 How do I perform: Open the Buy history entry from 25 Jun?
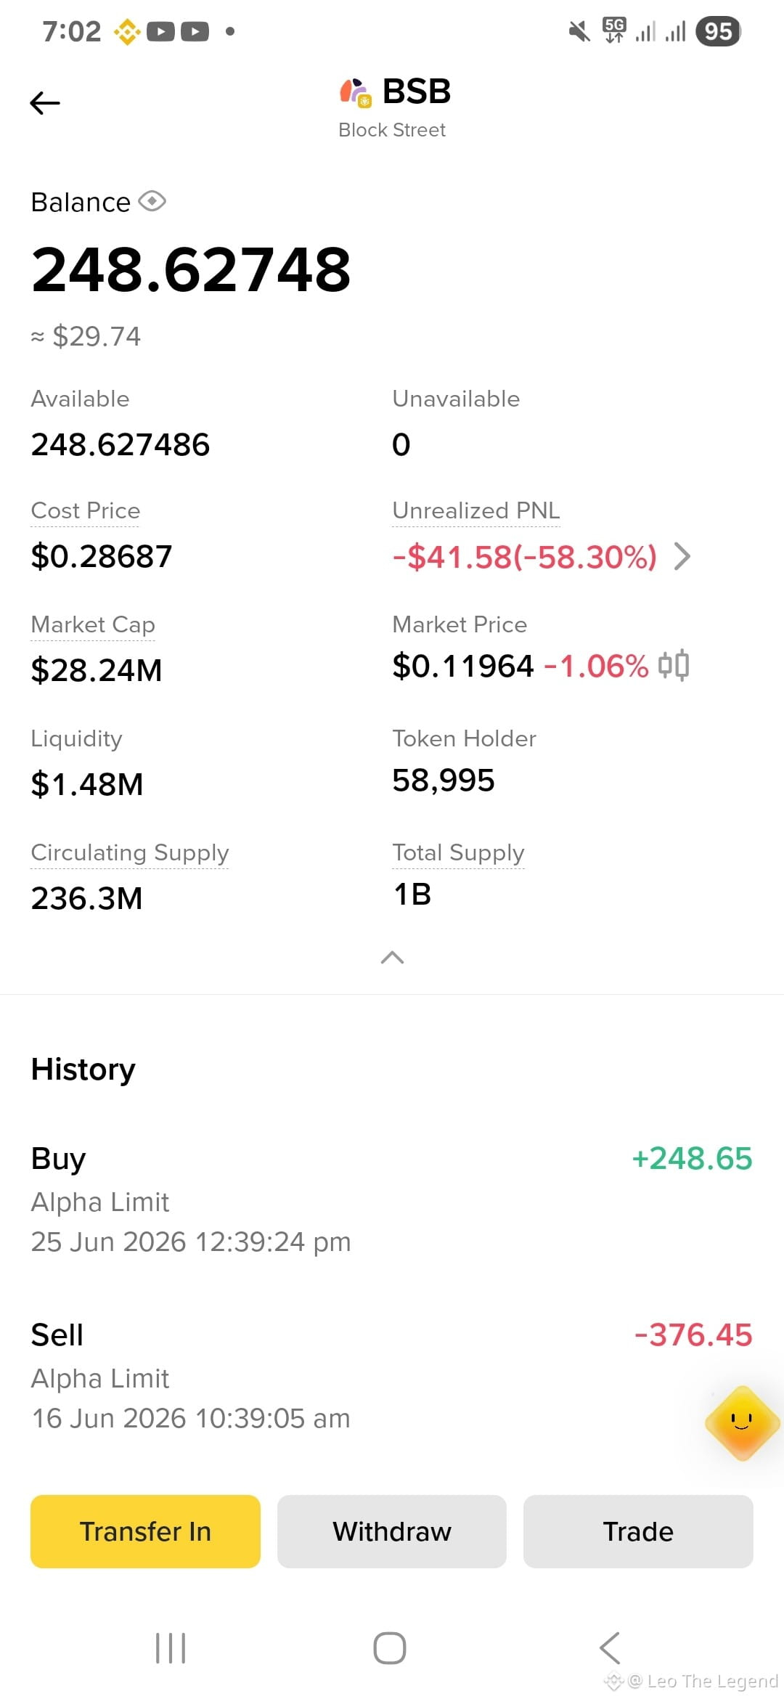point(392,1199)
